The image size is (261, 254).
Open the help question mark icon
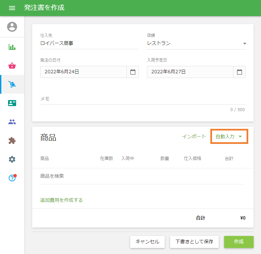pyautogui.click(x=12, y=178)
